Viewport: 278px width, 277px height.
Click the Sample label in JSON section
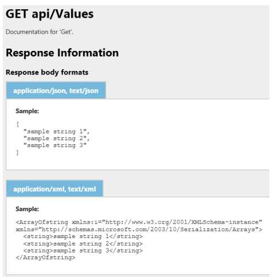point(27,111)
